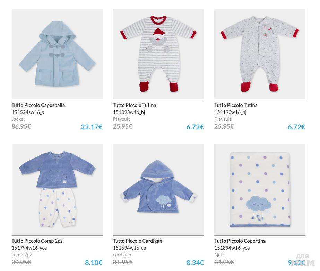The image size is (320, 271).
Task: Select the Jacket category label
Action: [18, 119]
